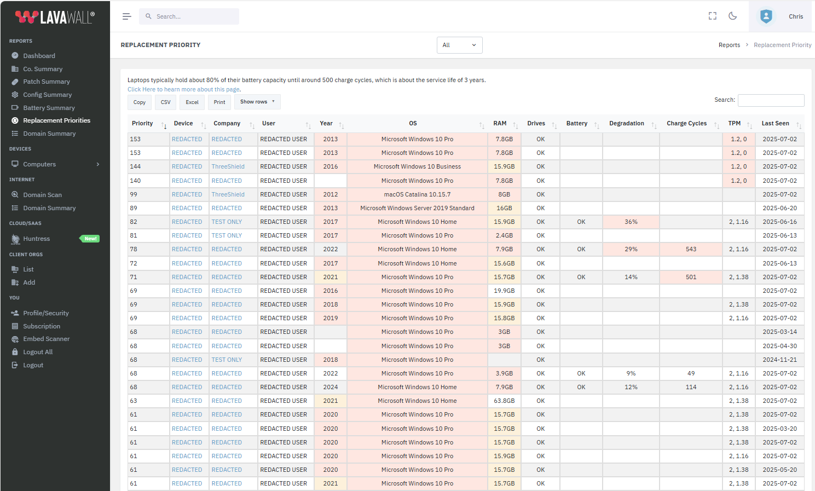Select Domain Scan menu item
815x491 pixels.
42,195
